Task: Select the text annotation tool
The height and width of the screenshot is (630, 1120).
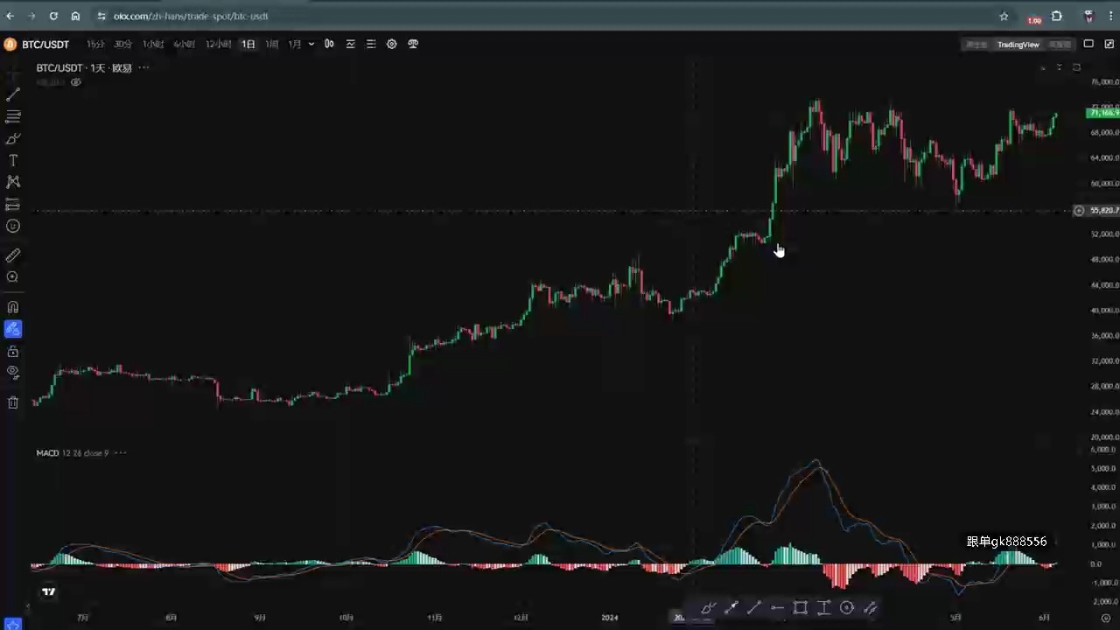Action: [13, 160]
